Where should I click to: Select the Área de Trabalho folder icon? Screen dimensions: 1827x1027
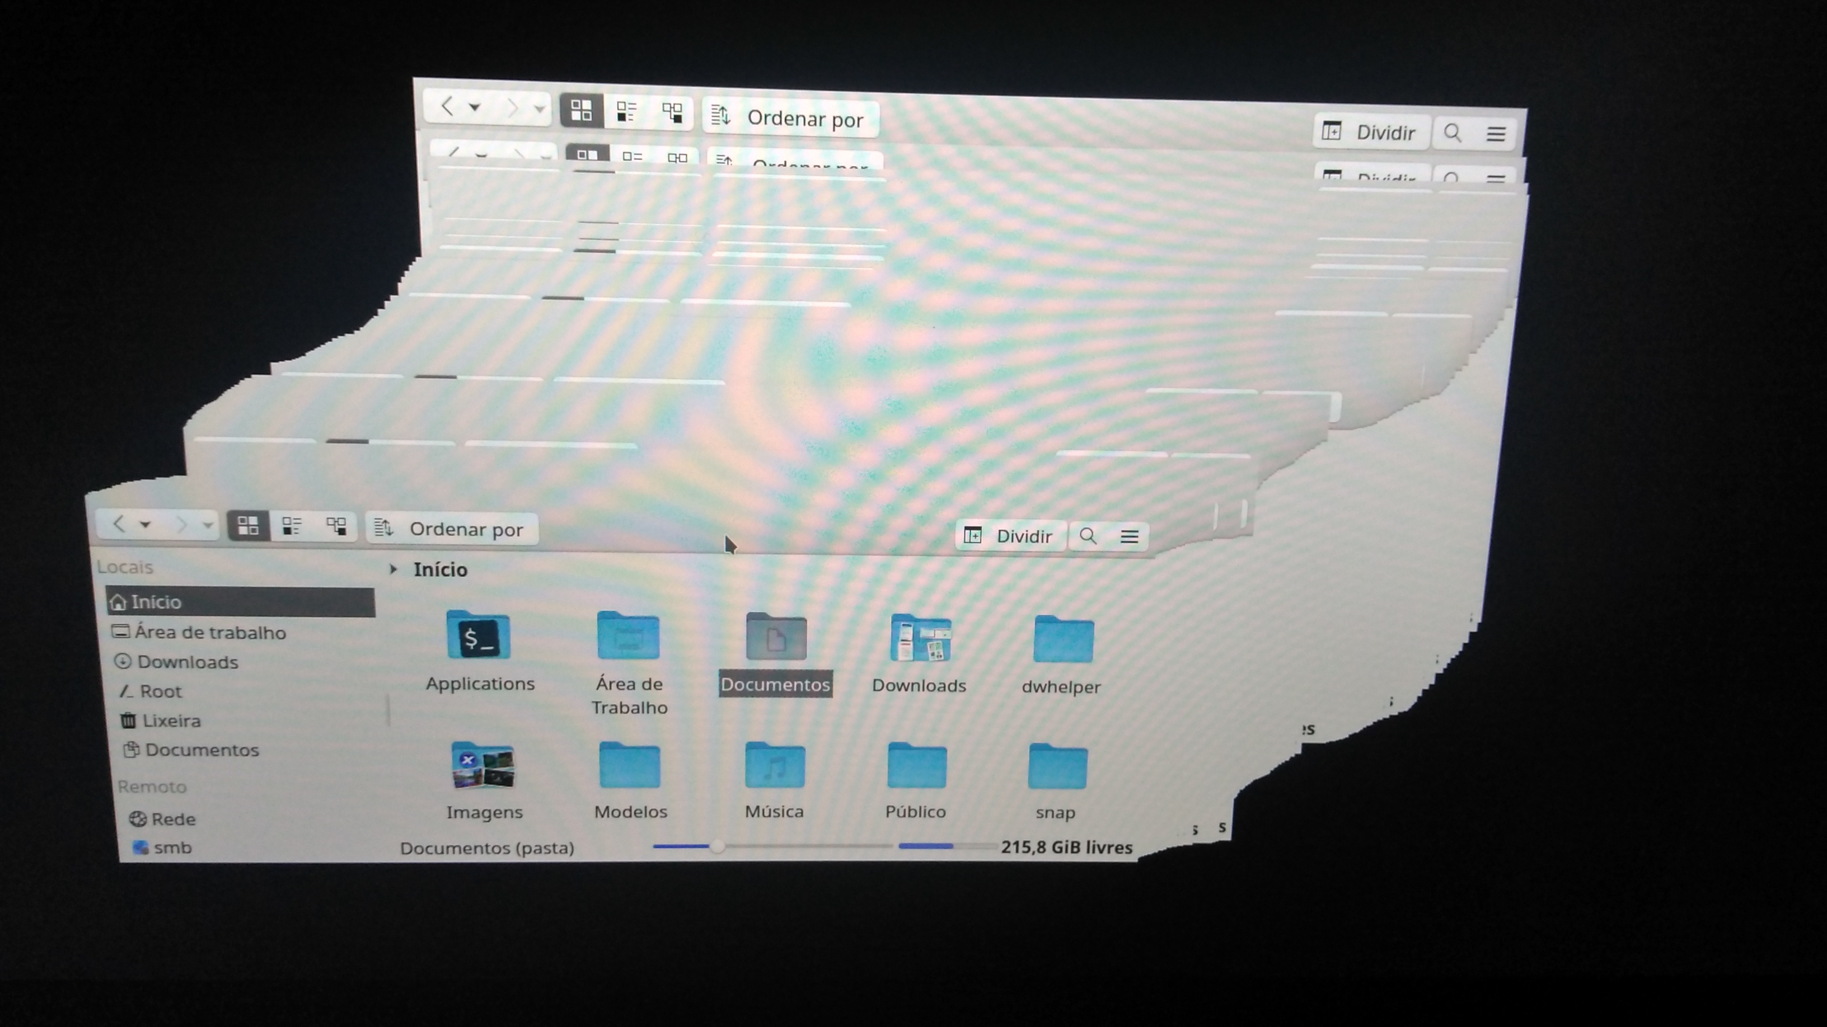[x=629, y=636]
